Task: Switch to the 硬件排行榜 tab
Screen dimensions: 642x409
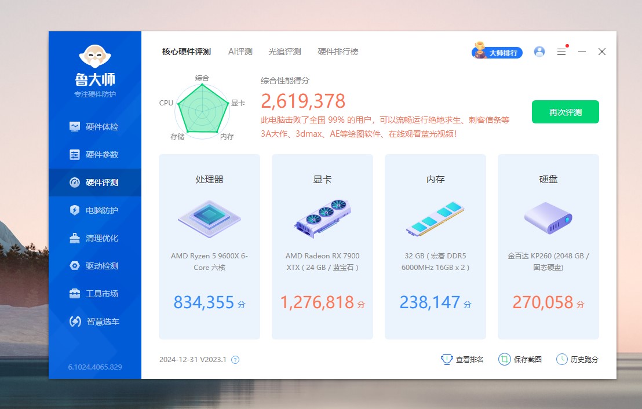Action: [x=338, y=52]
